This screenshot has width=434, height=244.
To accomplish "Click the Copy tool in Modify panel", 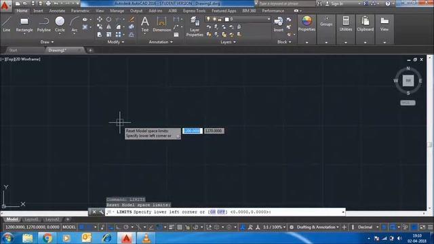I will 100,27.
